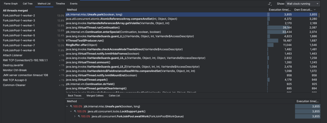Open the Show Wall clock running dropdown
The width and height of the screenshot is (327, 123).
coord(302,4)
